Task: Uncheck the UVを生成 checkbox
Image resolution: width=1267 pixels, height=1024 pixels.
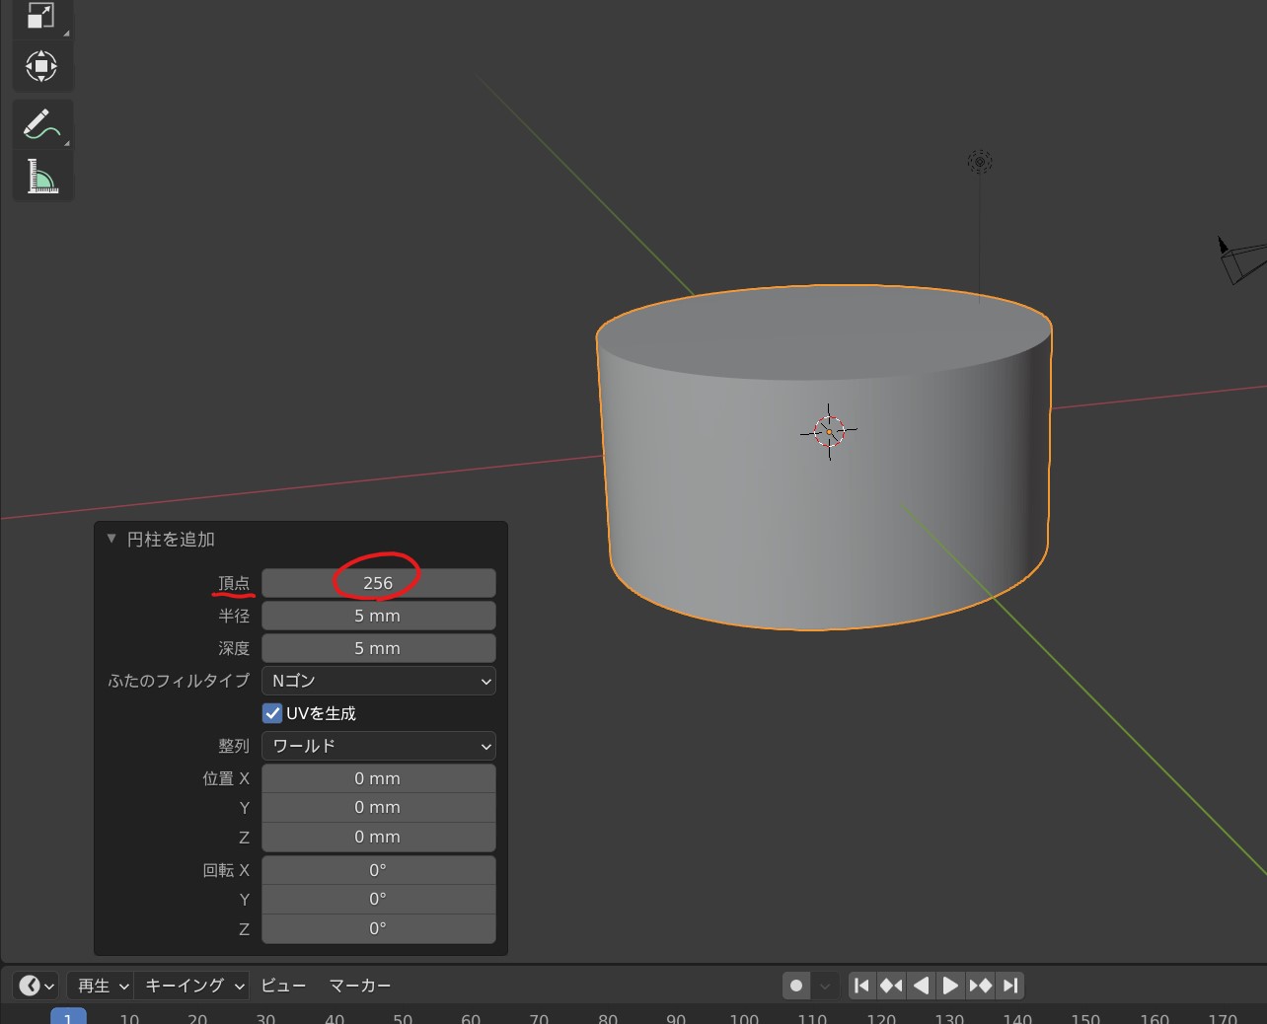Action: tap(272, 713)
